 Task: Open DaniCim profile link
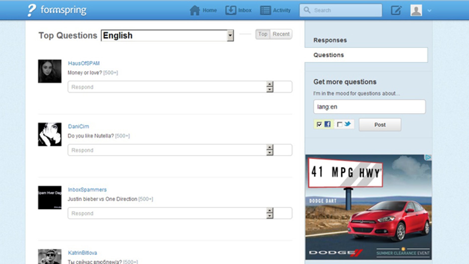(x=78, y=126)
